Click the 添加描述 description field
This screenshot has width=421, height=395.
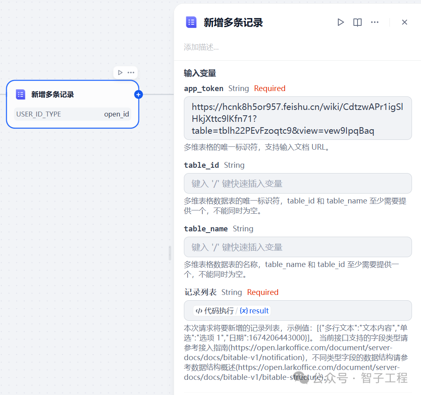201,47
